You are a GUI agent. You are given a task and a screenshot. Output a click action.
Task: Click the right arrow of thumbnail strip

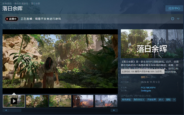114,110
